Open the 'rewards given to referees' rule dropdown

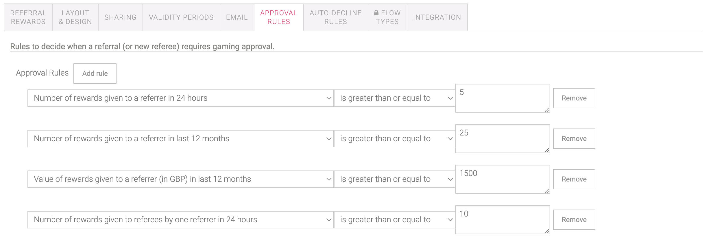[181, 220]
